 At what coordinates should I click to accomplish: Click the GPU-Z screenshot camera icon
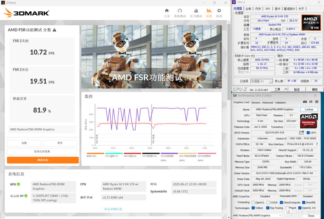point(305,102)
